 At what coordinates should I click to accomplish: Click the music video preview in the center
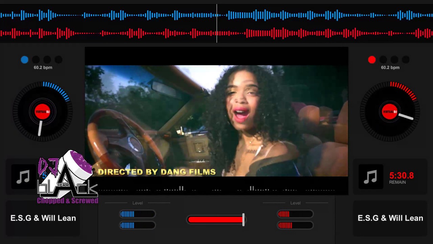pyautogui.click(x=216, y=121)
